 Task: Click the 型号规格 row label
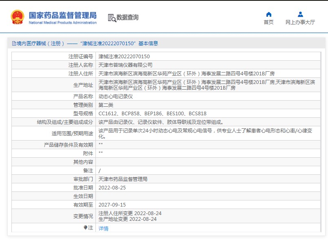pos(83,114)
